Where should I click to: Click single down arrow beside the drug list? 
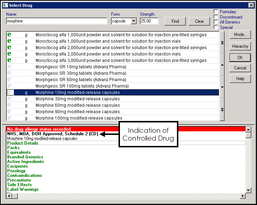pyautogui.click(x=222, y=87)
